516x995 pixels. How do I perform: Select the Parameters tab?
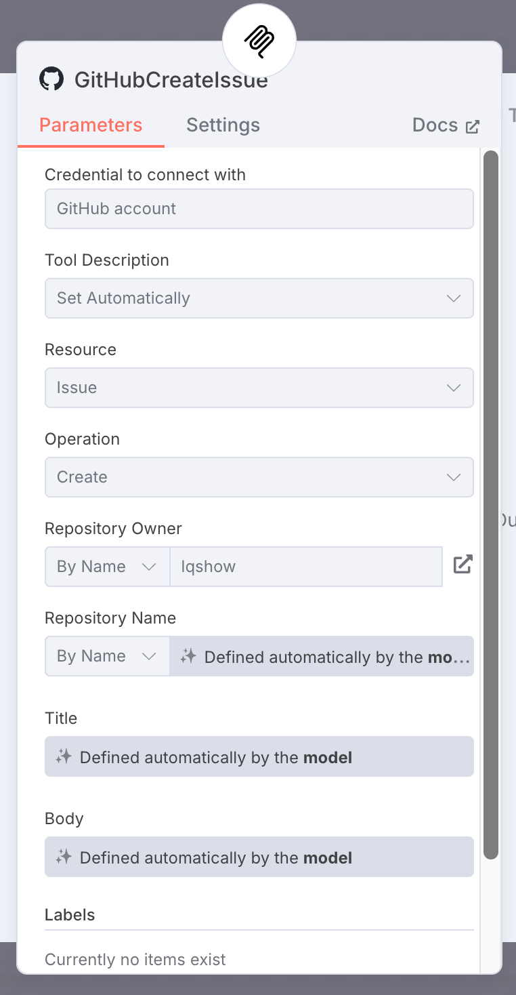point(91,125)
